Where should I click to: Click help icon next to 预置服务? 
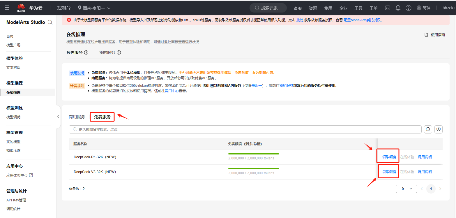point(86,53)
